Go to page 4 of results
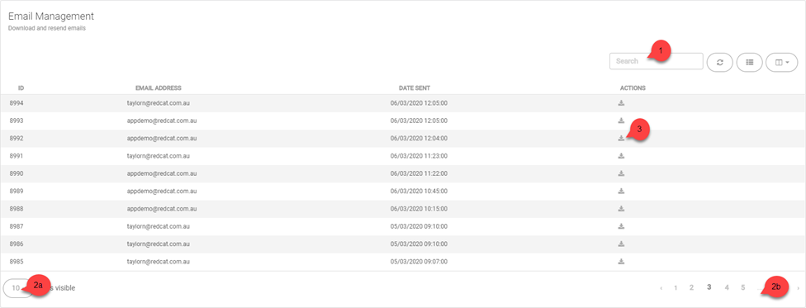The width and height of the screenshot is (806, 308). (x=727, y=287)
